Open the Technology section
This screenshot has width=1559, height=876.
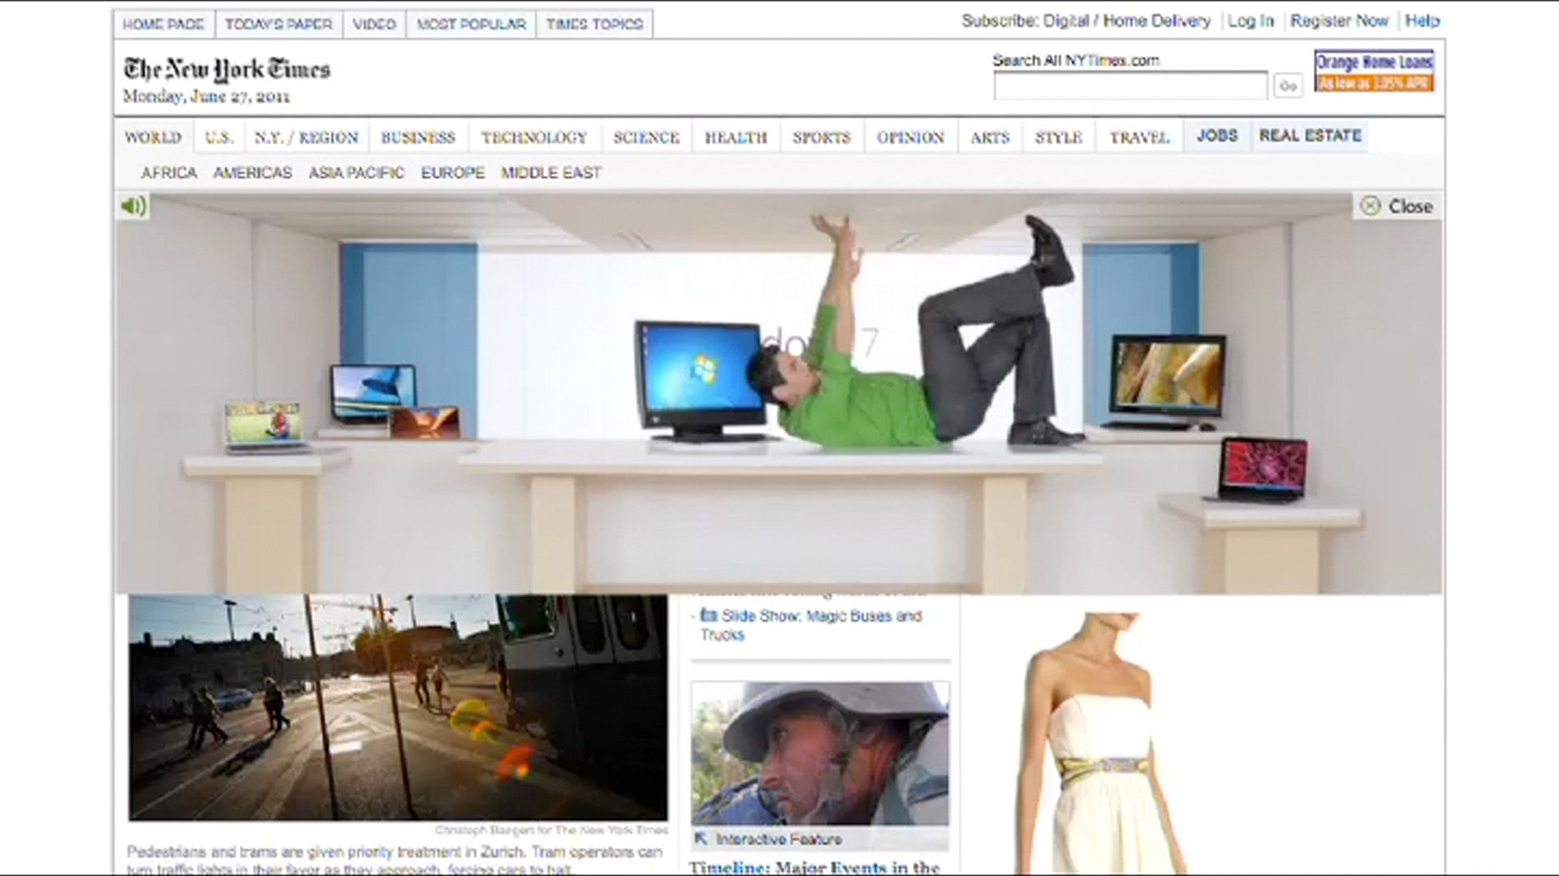pyautogui.click(x=533, y=137)
